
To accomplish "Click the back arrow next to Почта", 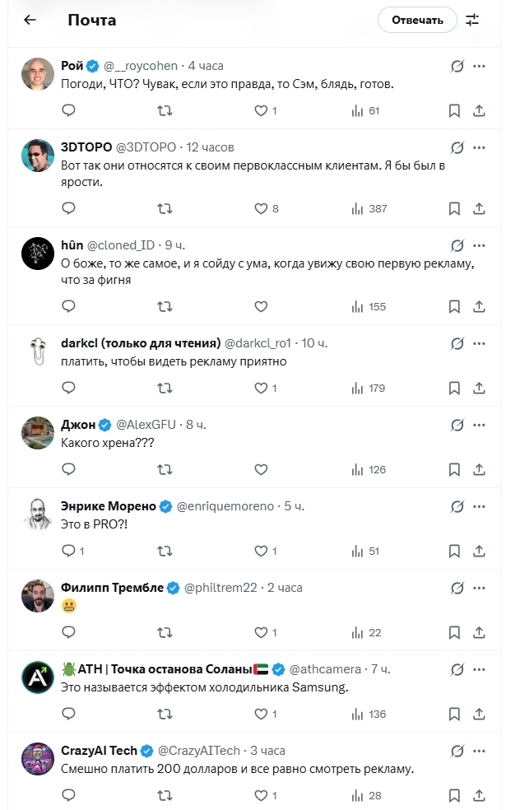I will pyautogui.click(x=30, y=20).
